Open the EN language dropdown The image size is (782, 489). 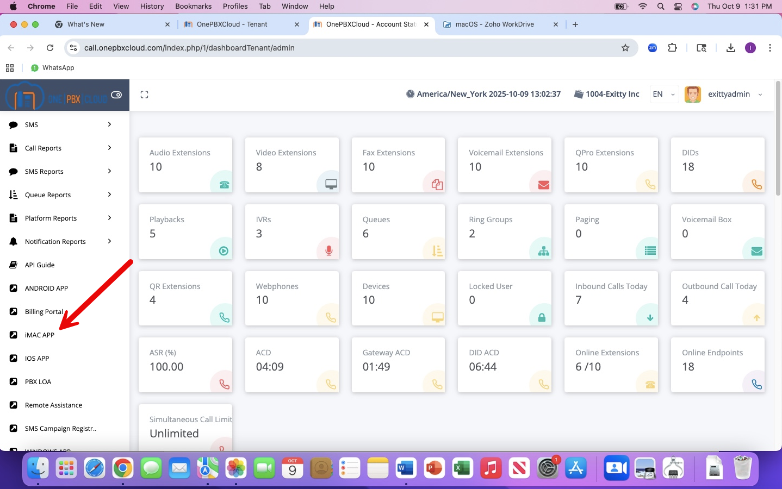pyautogui.click(x=664, y=95)
